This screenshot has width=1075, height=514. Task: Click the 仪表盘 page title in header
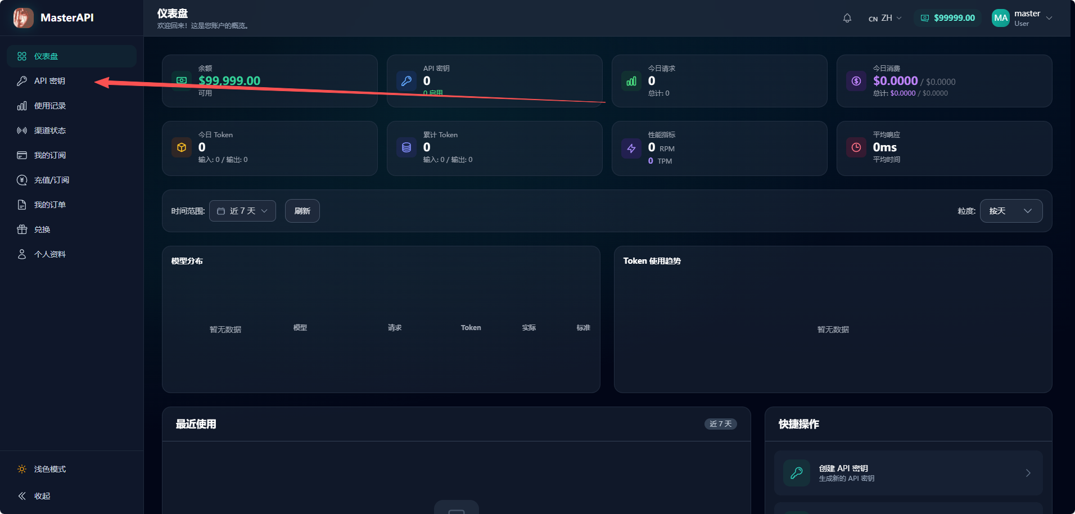click(173, 13)
